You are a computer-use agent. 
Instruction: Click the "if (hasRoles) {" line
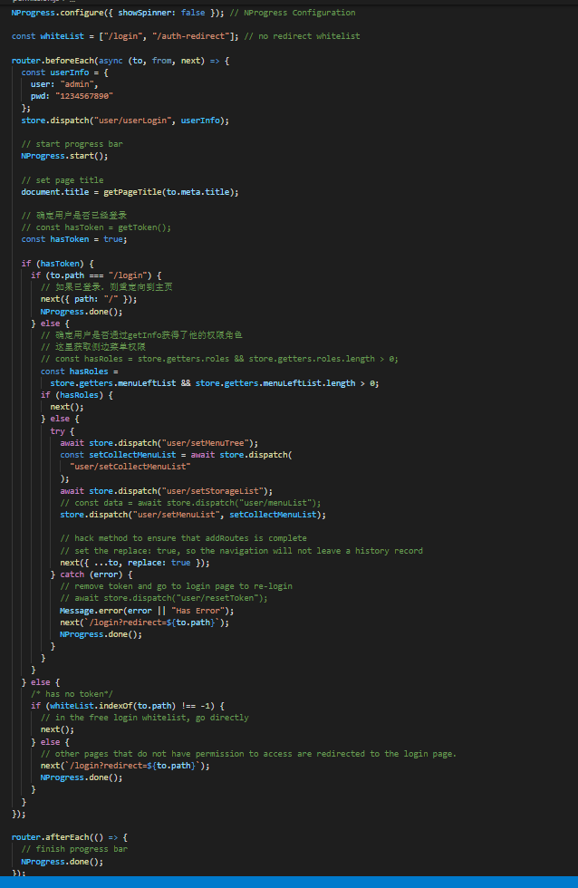pyautogui.click(x=76, y=395)
